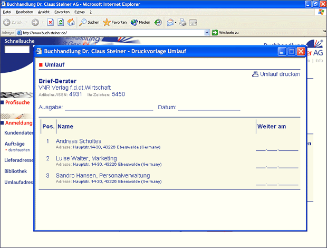Expand the toolbar overflow chevron at right
Screen dimensions: 327x248
pyautogui.click(x=324, y=31)
